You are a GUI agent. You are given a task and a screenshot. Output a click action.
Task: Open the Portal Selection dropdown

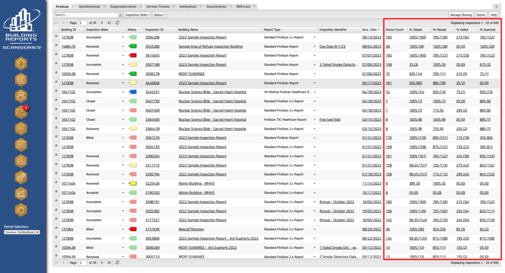coord(22,231)
